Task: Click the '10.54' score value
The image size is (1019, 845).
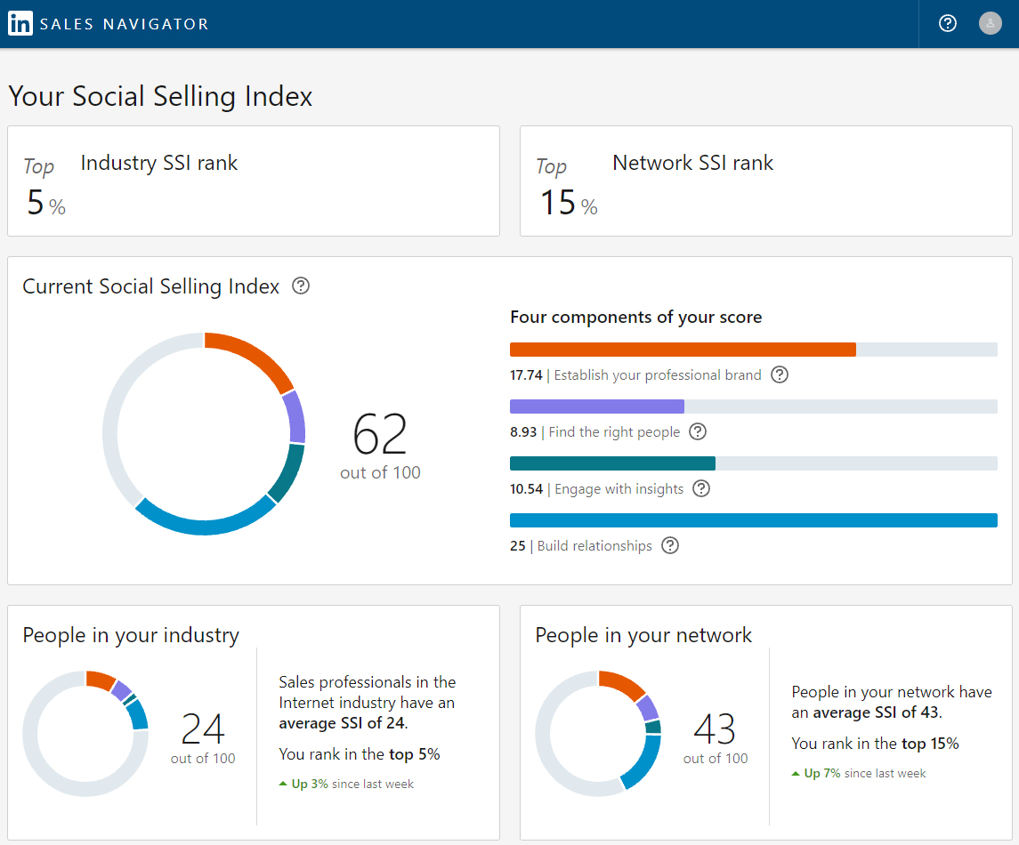Action: 526,489
